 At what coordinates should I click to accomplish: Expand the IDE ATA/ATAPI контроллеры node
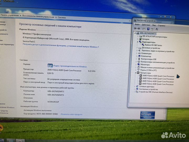point(137,36)
